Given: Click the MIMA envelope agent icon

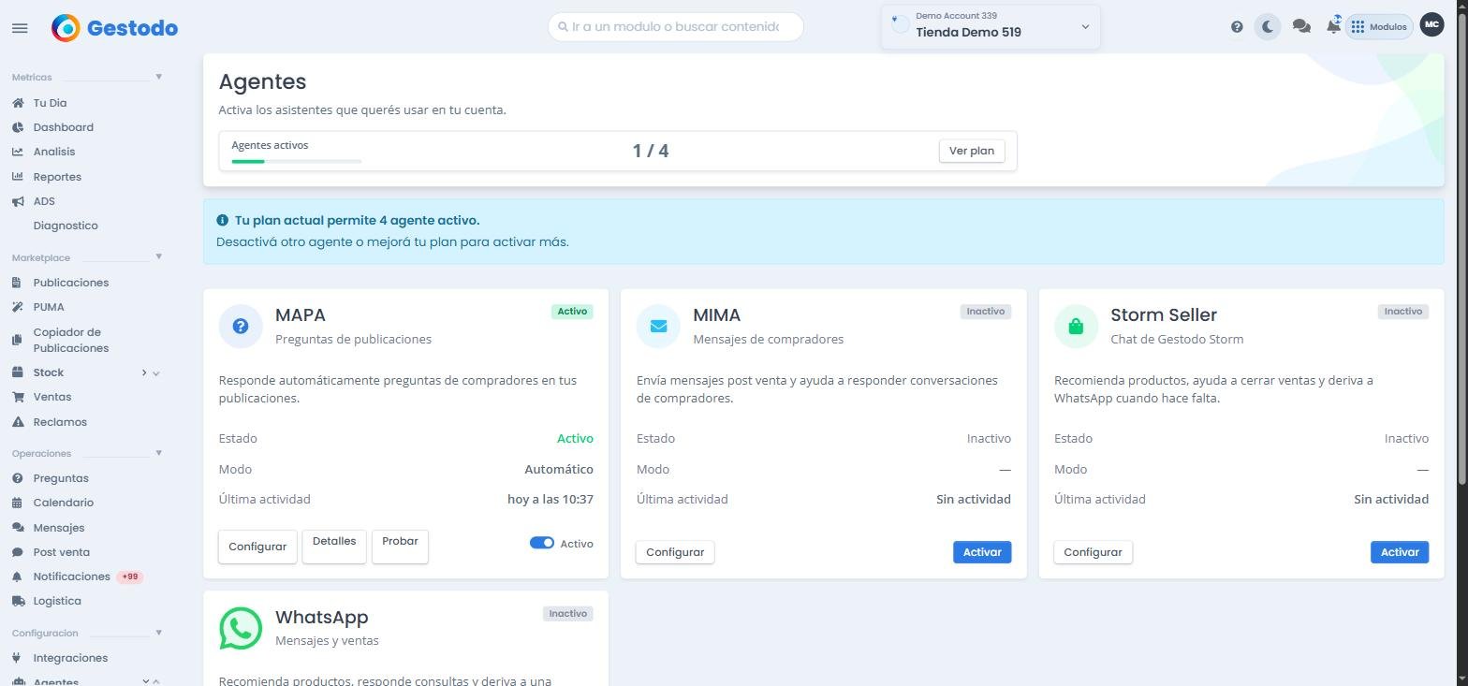Looking at the screenshot, I should (x=658, y=326).
